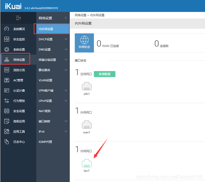This screenshot has width=205, height=182.
Task: Click the 外网状态 globe tile
Action: pos(84,43)
